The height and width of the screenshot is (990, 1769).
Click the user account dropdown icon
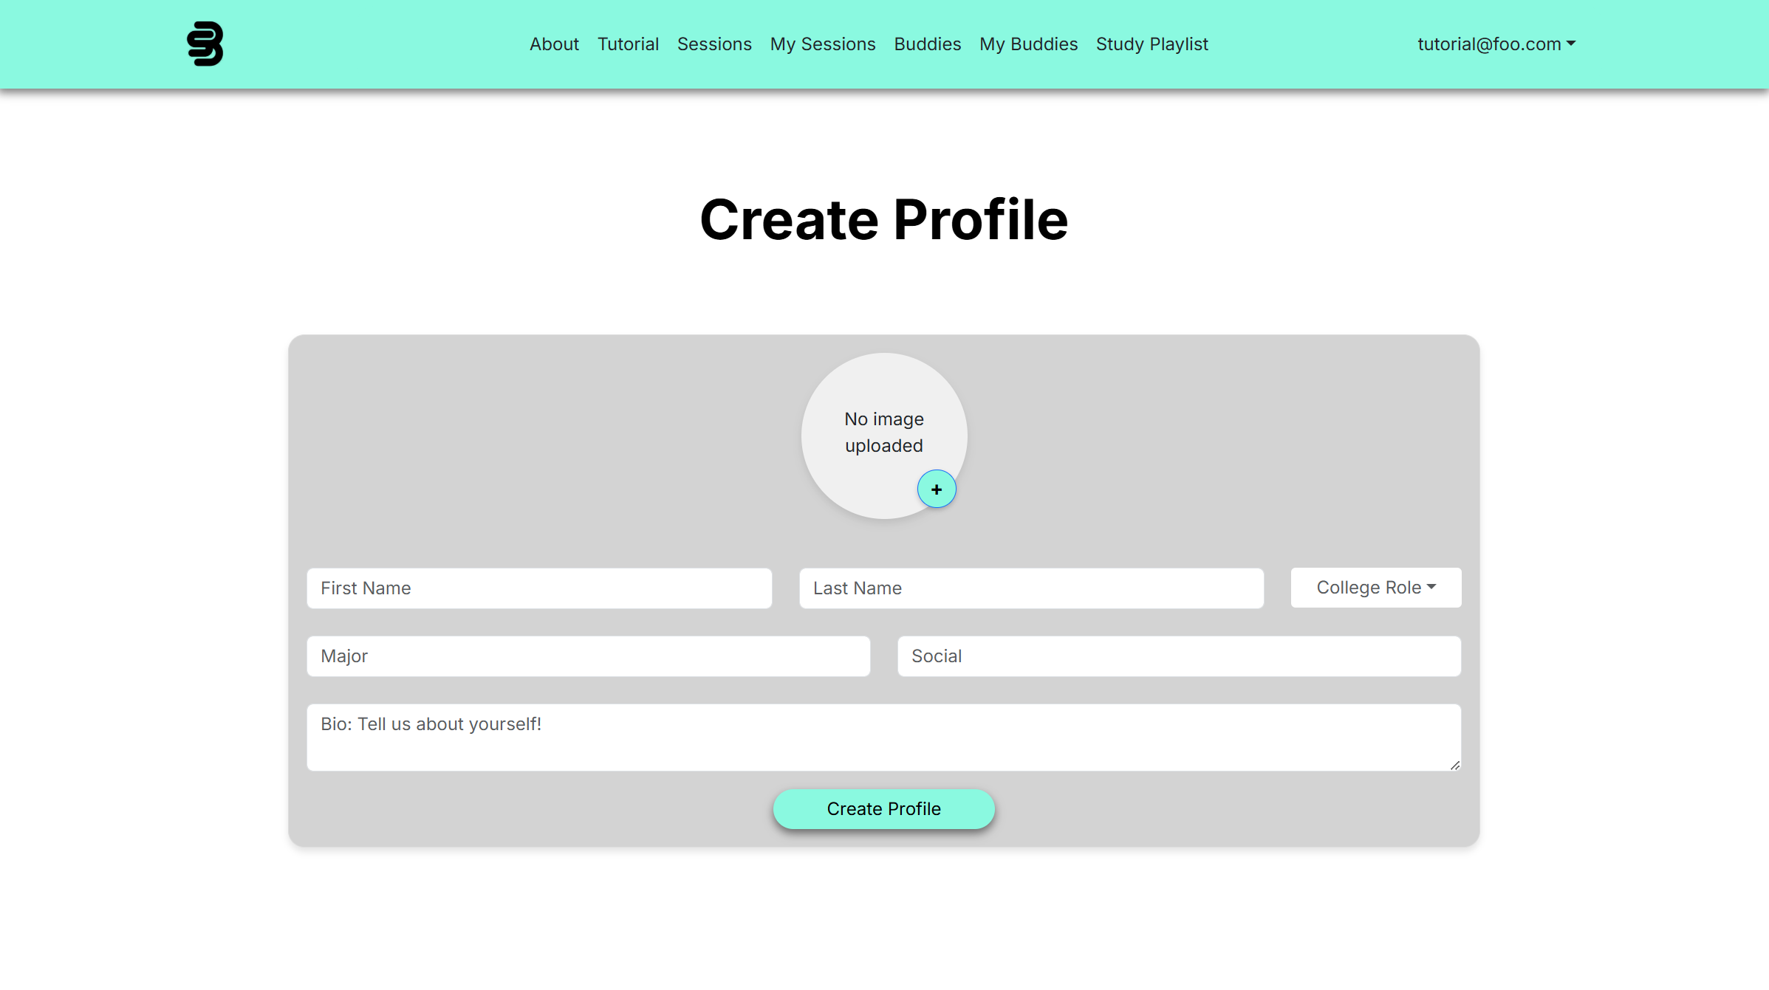(1571, 44)
